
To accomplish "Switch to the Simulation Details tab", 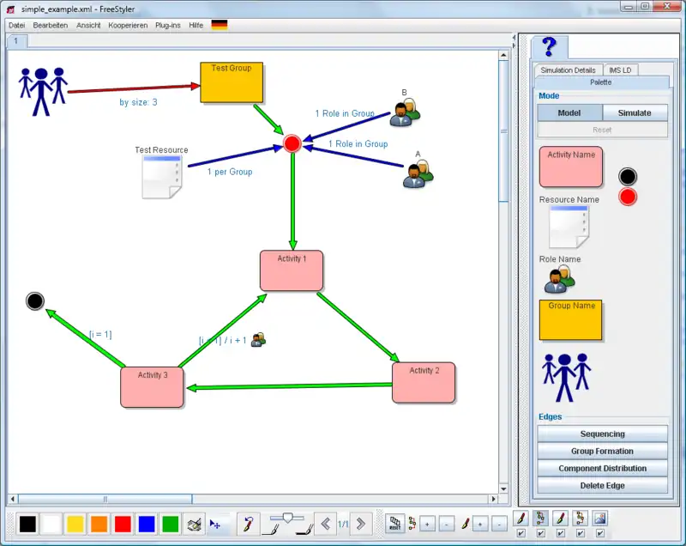I will [x=567, y=70].
